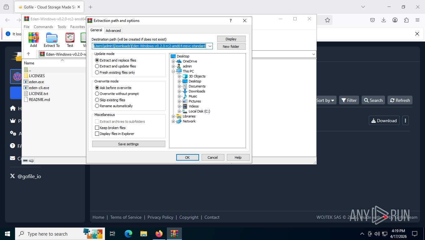This screenshot has width=425, height=240.
Task: Select Rename automatically option
Action: 114,106
